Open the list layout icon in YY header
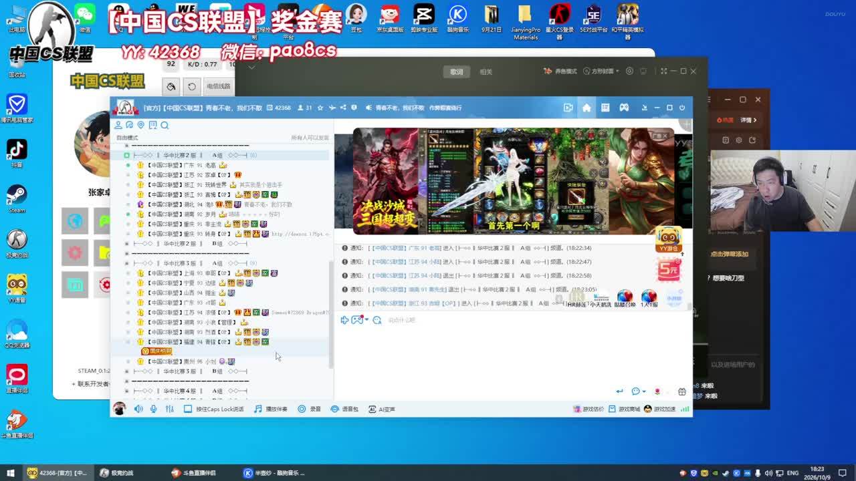 tap(605, 108)
